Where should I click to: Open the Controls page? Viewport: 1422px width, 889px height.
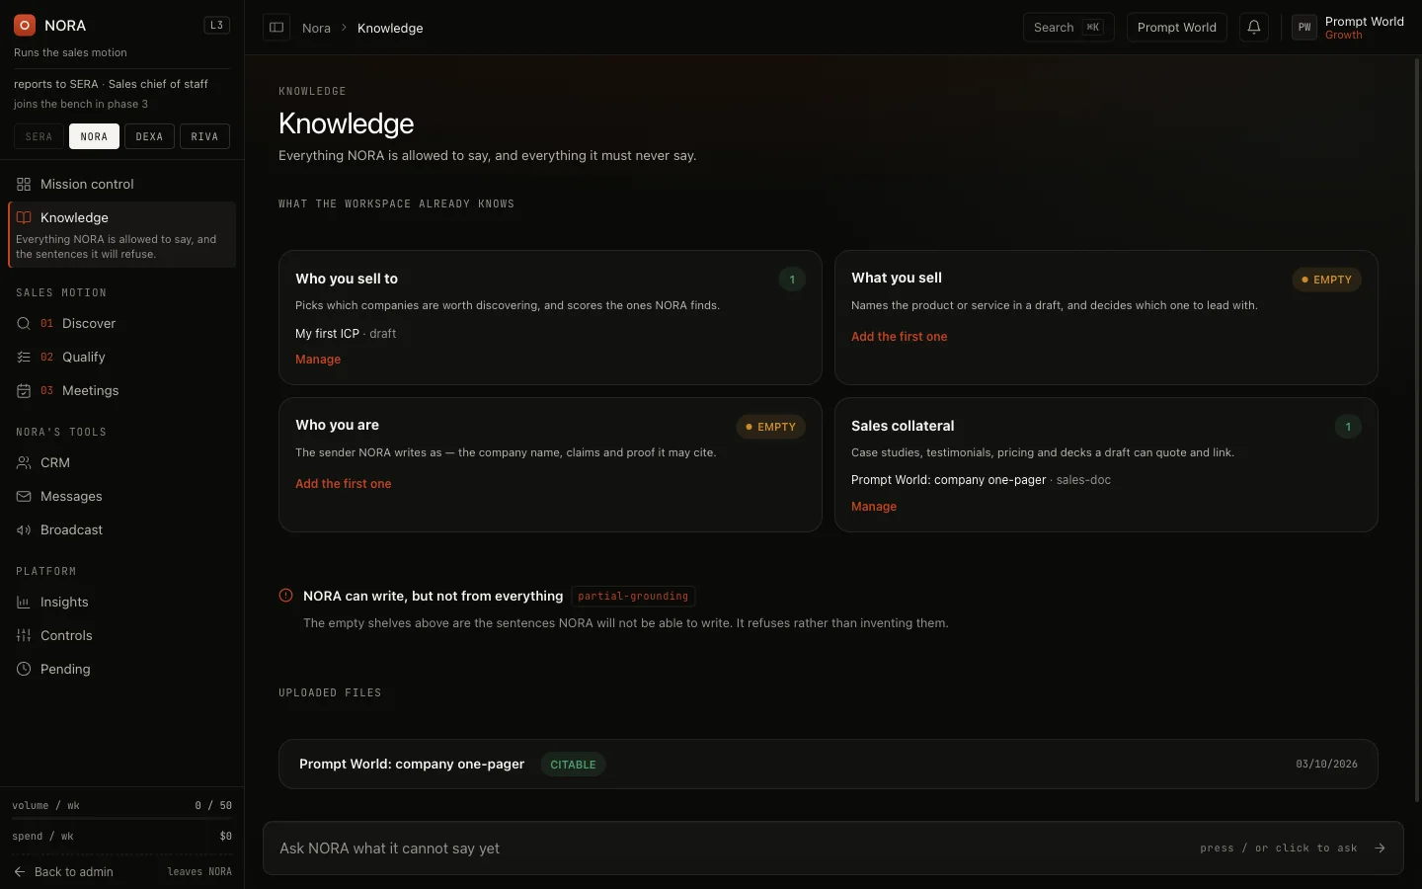coord(122,636)
